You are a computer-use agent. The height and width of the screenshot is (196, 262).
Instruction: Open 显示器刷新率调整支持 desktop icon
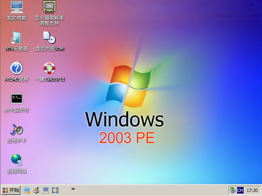[x=49, y=7]
